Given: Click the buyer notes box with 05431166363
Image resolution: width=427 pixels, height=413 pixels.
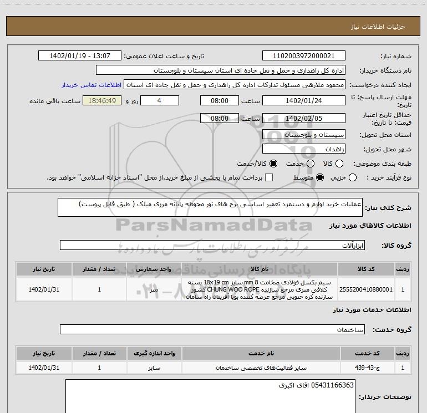Looking at the screenshot, I should (x=210, y=396).
